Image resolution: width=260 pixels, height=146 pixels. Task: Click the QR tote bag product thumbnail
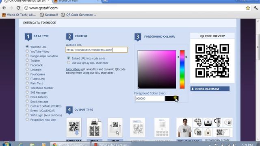pyautogui.click(x=208, y=132)
